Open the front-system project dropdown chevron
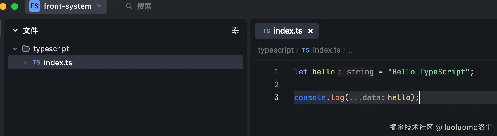Viewport: 497px width, 136px height. 99,6
